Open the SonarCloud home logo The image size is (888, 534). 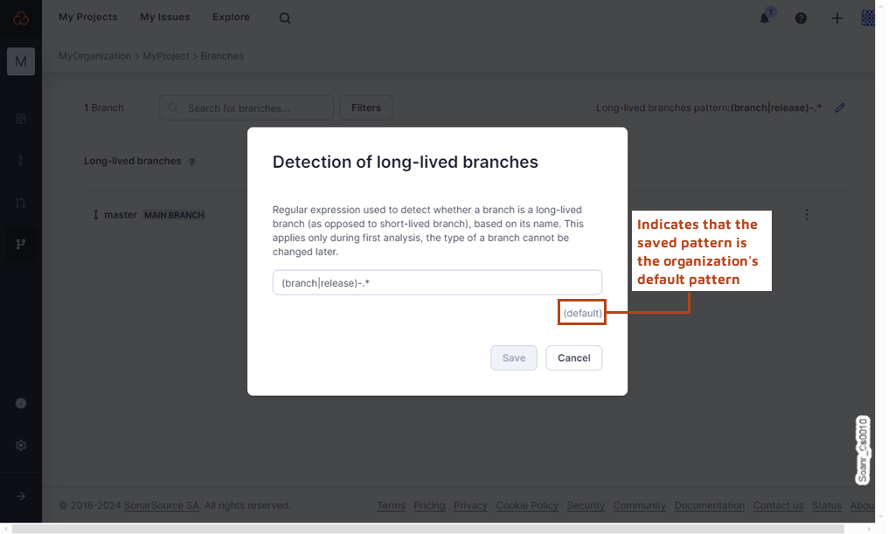point(19,17)
